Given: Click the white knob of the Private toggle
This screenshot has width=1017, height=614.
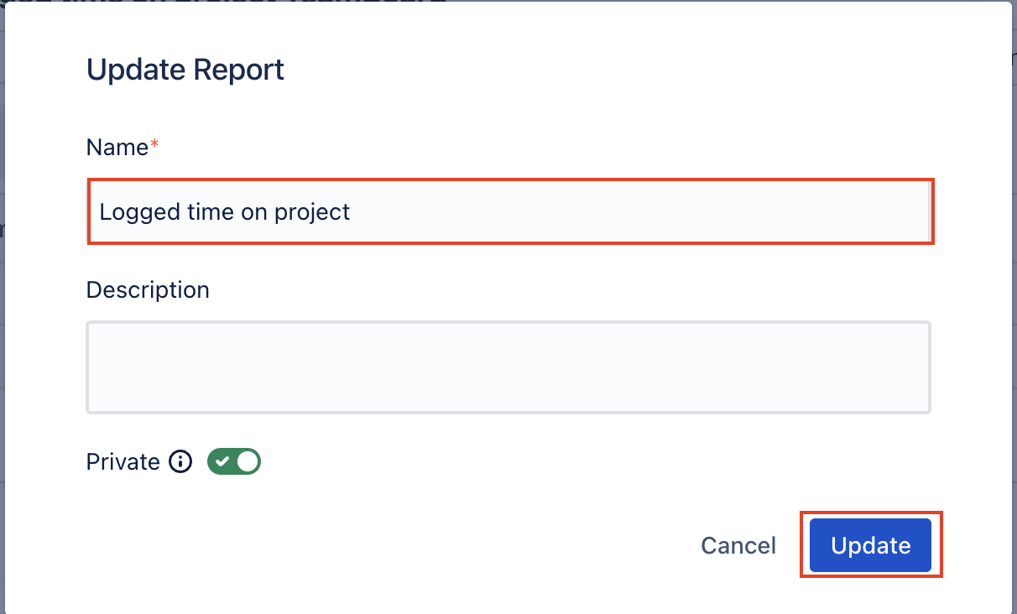Looking at the screenshot, I should click(x=248, y=462).
